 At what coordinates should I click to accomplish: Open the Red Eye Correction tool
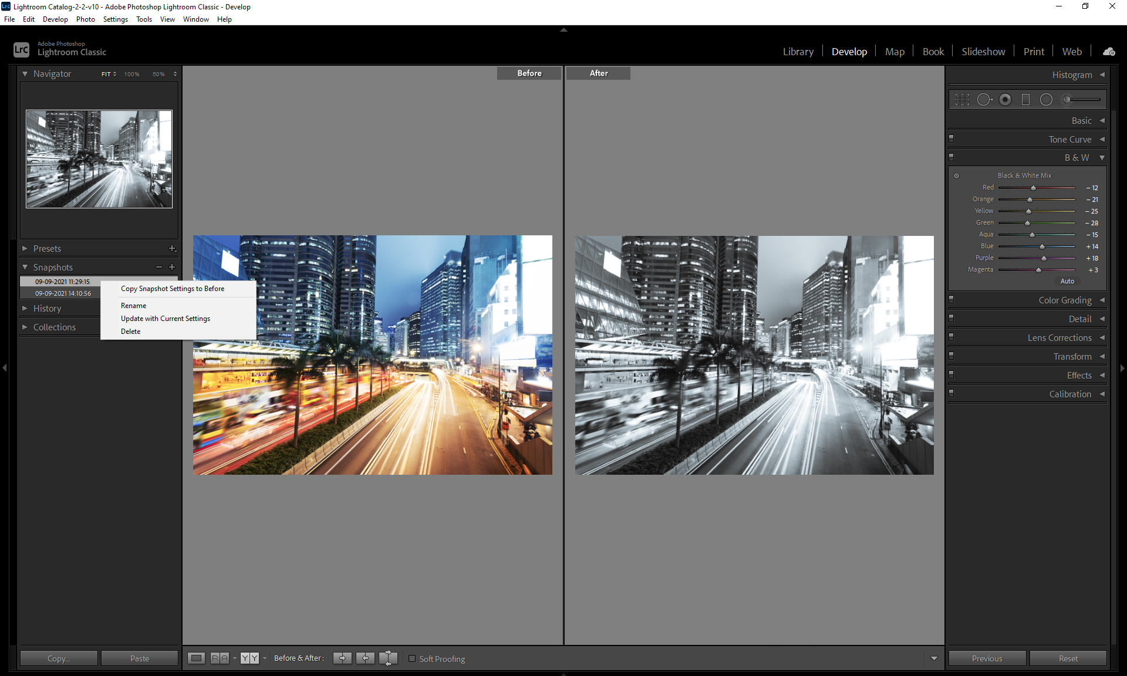1005,99
